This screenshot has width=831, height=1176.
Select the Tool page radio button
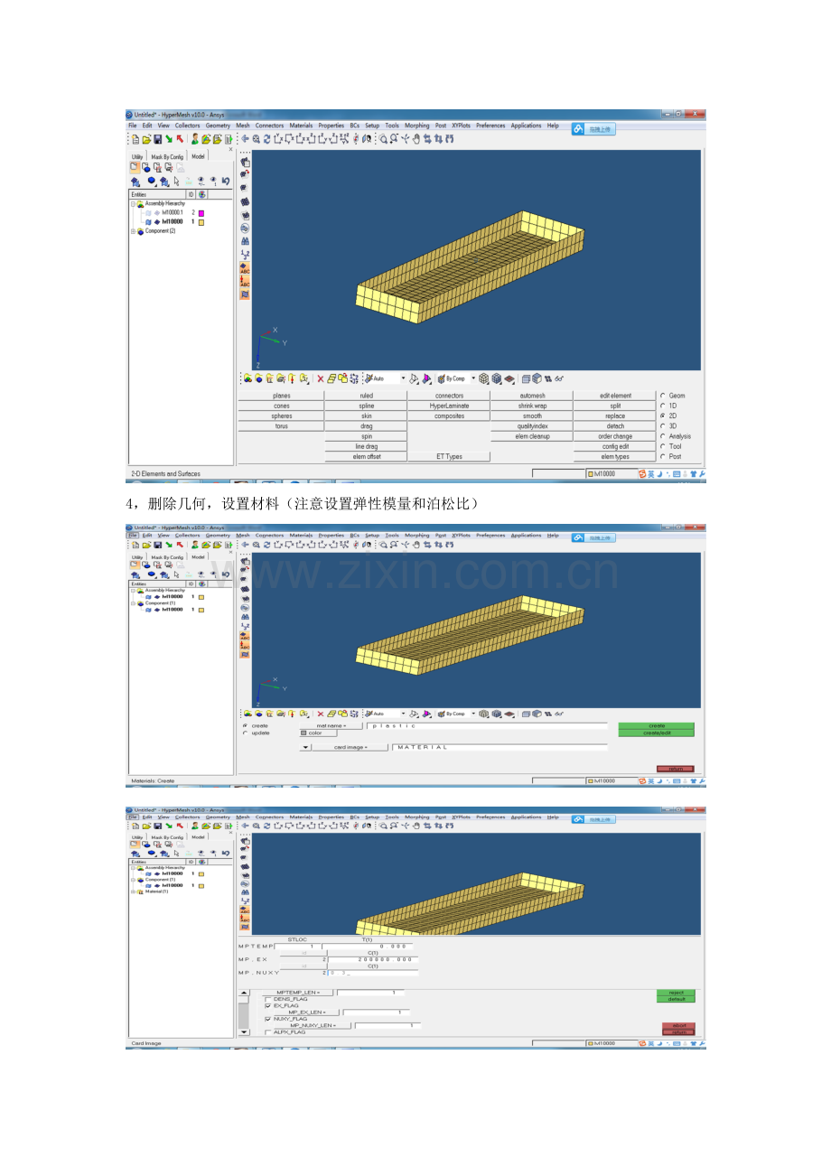(x=663, y=446)
